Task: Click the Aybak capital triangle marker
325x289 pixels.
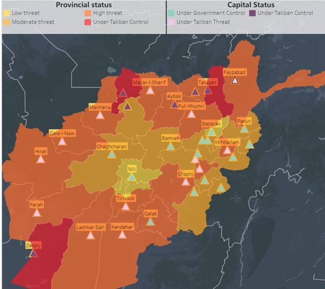Action: pyautogui.click(x=175, y=104)
